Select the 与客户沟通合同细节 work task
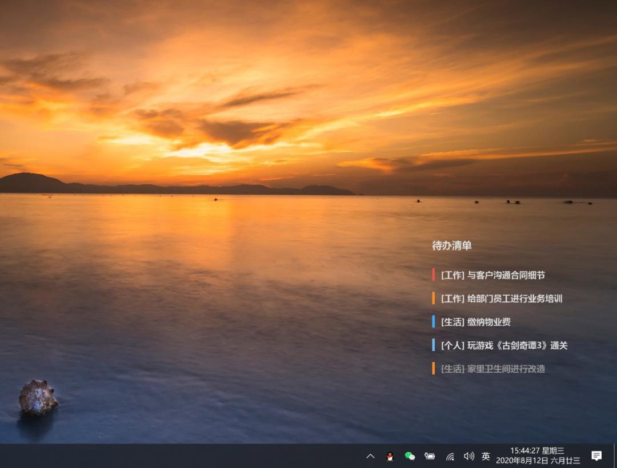The image size is (617, 468). pyautogui.click(x=492, y=275)
